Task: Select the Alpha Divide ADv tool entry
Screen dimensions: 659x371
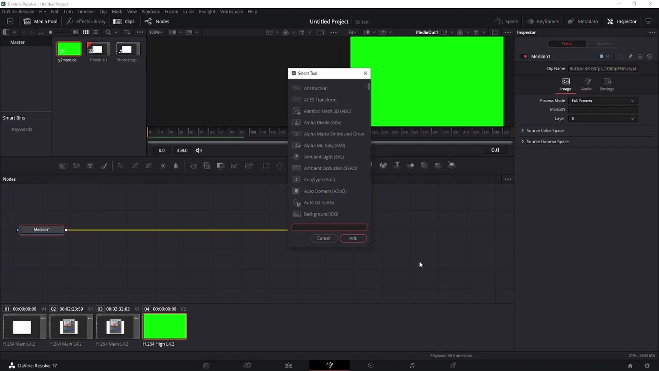Action: [x=323, y=122]
